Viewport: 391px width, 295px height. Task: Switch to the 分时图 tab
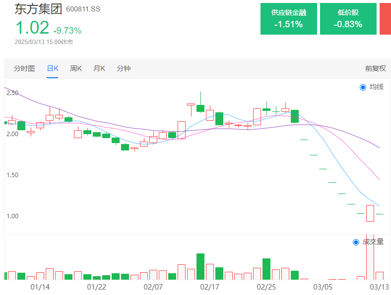coord(24,68)
